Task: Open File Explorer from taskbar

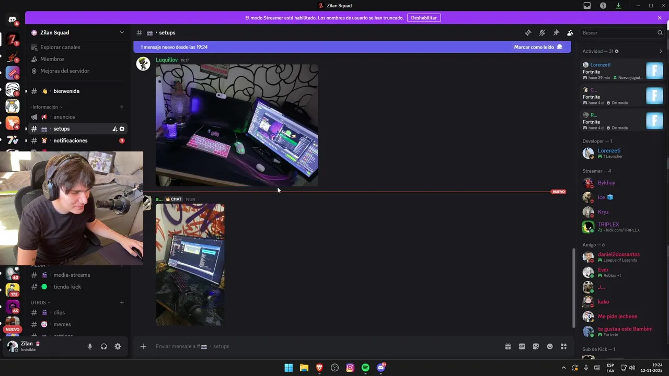Action: [x=304, y=368]
